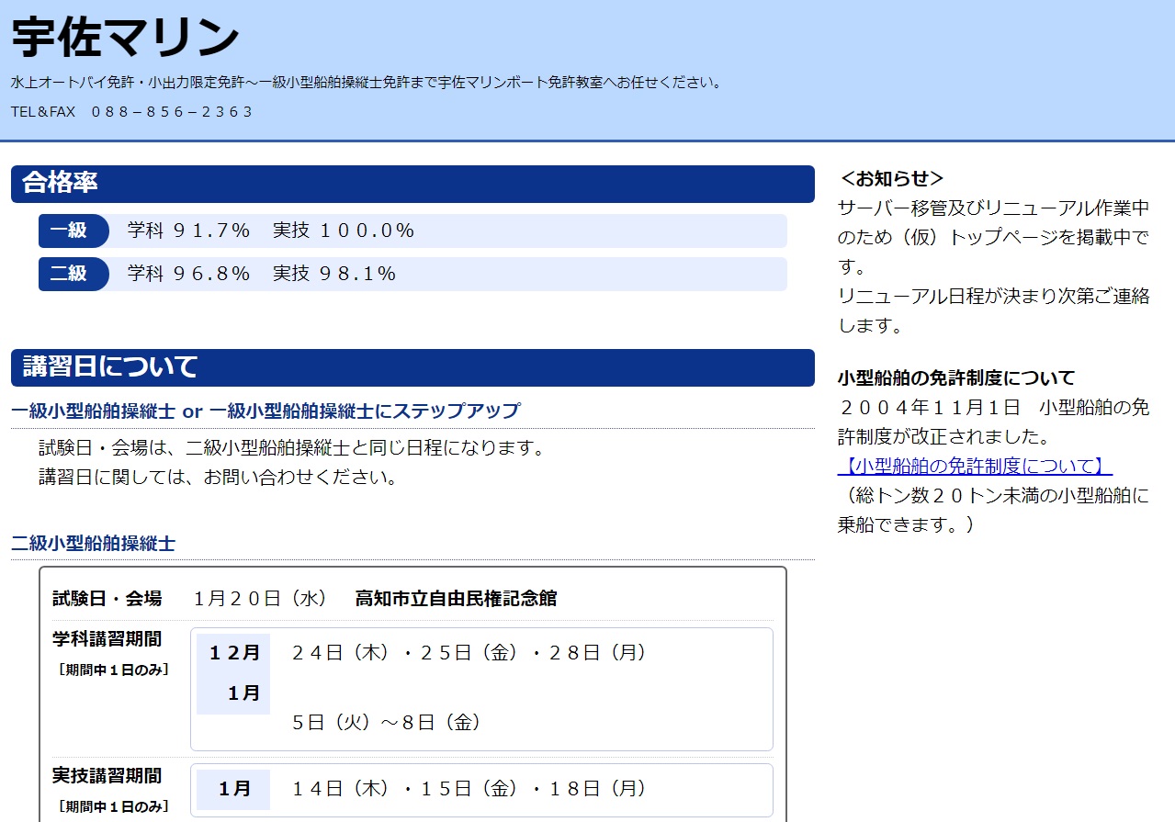This screenshot has height=822, width=1175.
Task: Click the 一級 rate text 学科91.7%
Action: pos(188,231)
